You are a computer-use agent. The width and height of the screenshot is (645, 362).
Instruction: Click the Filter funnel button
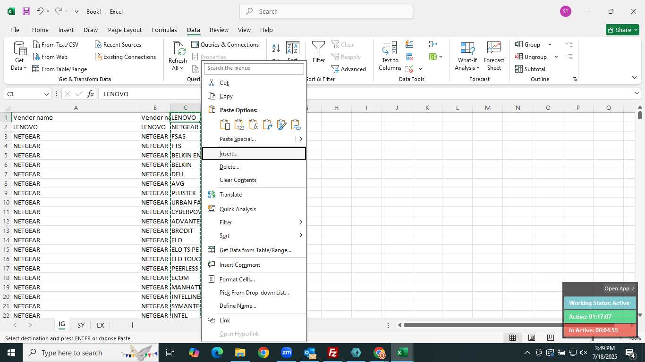[x=319, y=52]
